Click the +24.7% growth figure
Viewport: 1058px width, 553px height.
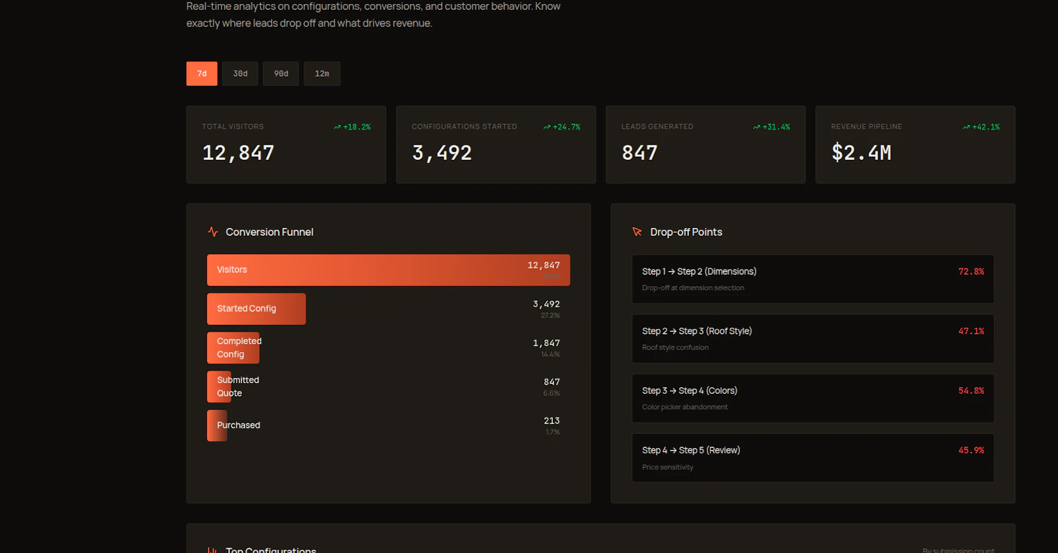567,127
